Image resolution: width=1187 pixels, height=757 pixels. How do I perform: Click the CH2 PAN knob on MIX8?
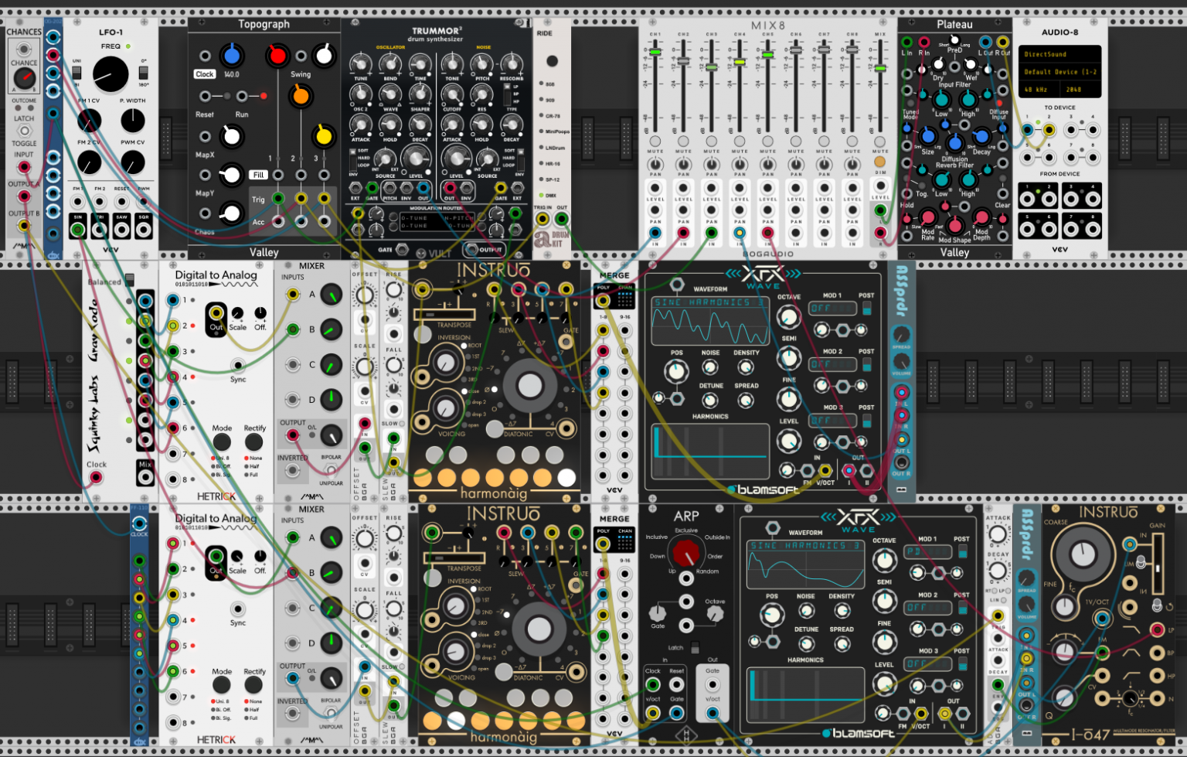pyautogui.click(x=683, y=165)
